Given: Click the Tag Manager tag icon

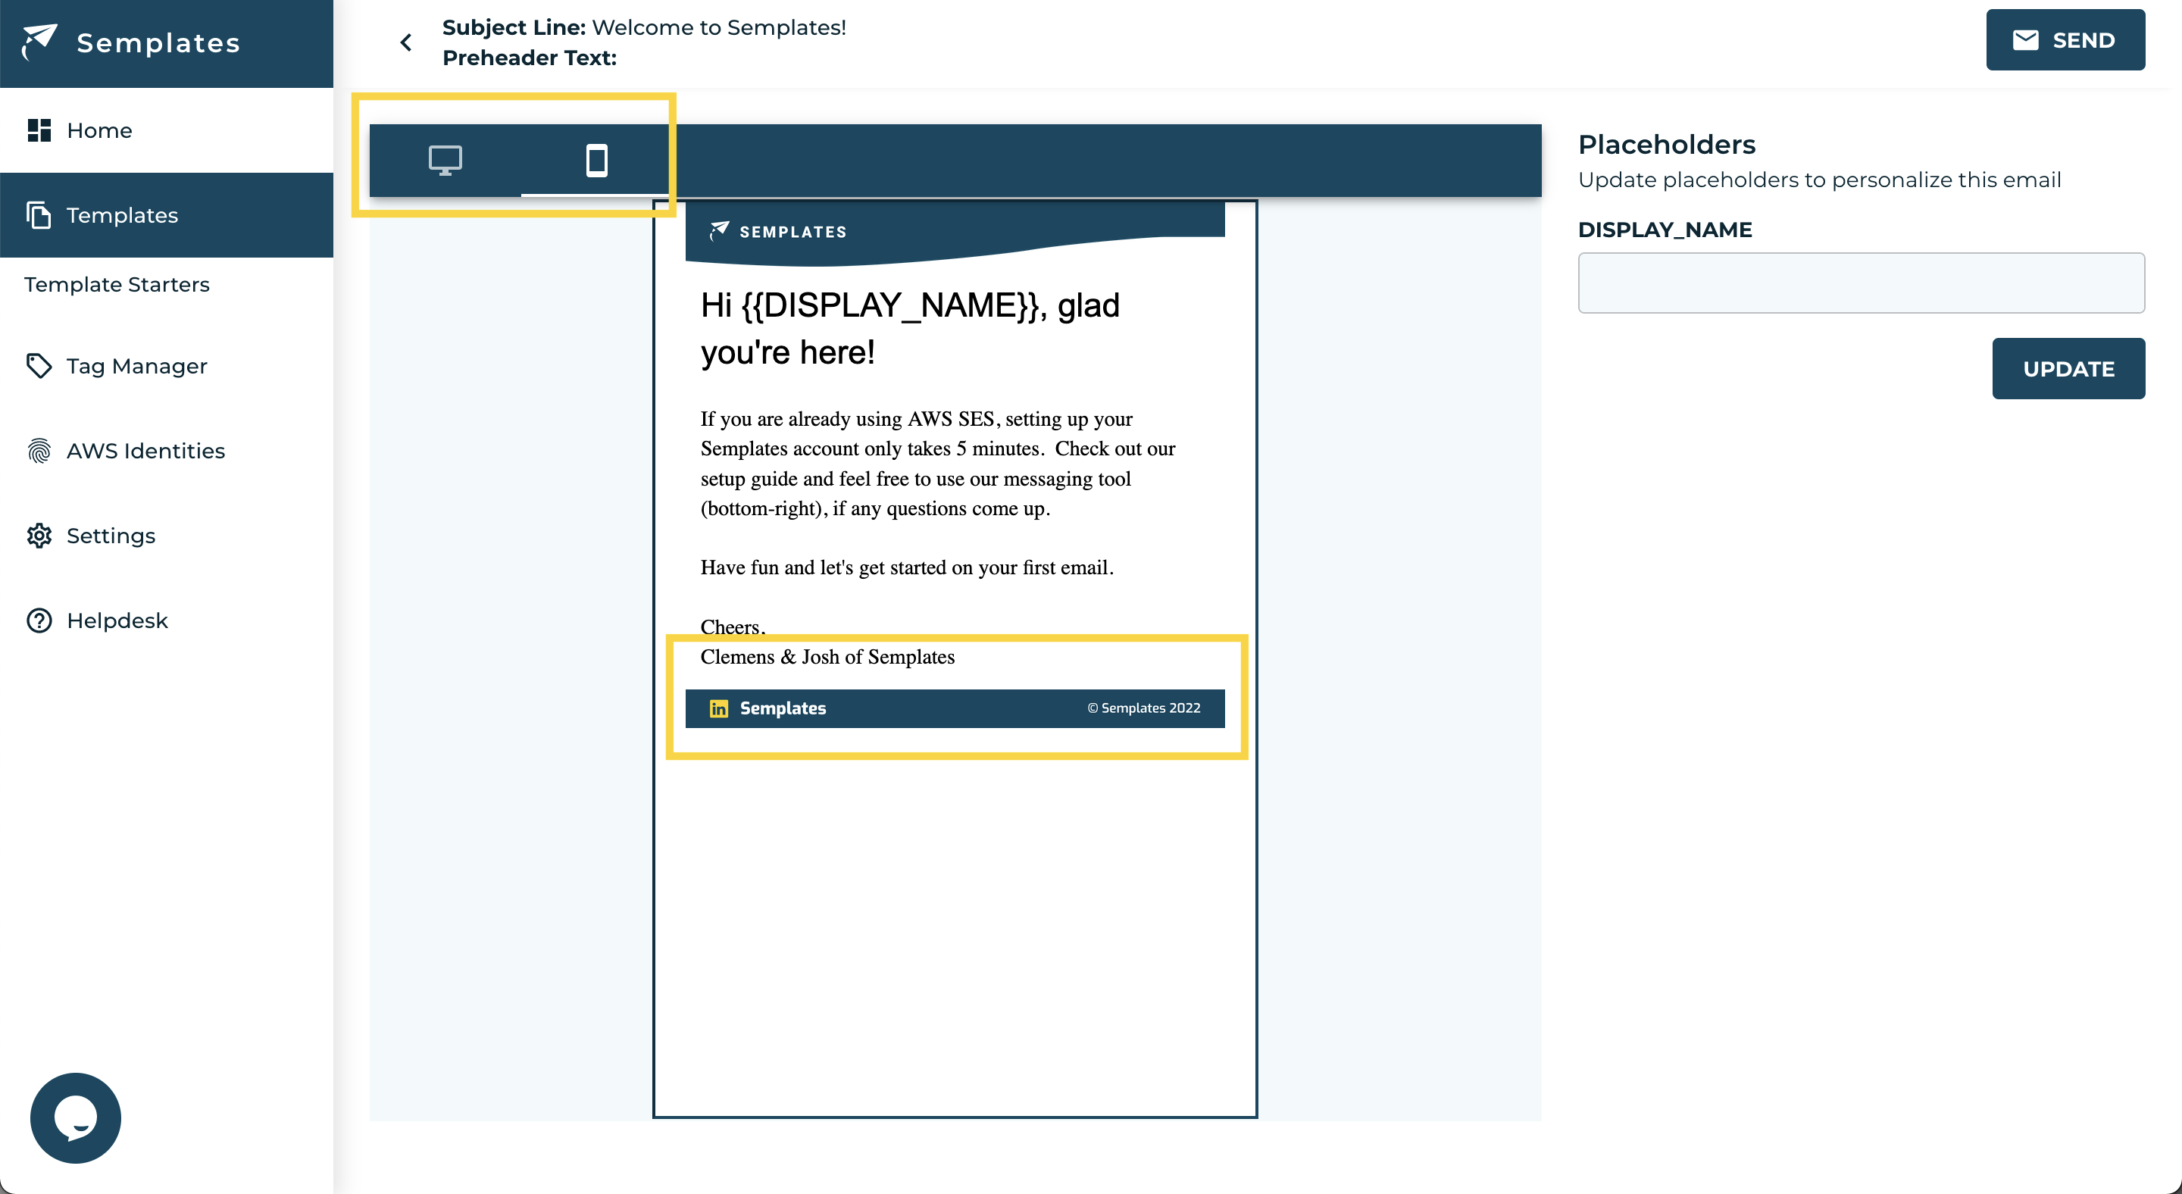Looking at the screenshot, I should (39, 366).
